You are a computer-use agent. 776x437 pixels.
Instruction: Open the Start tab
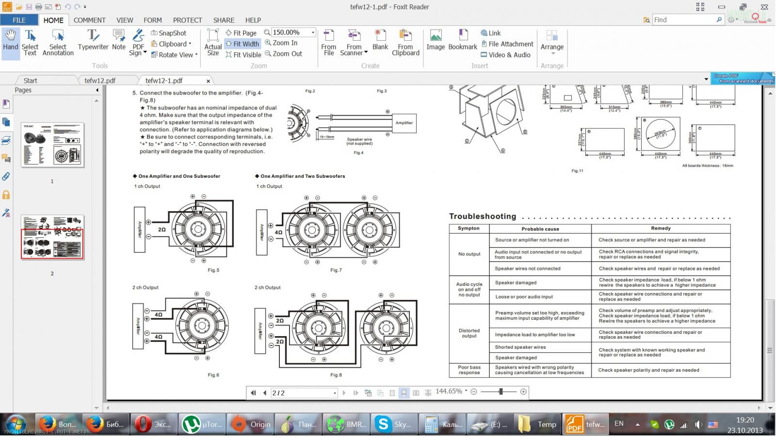coord(30,80)
